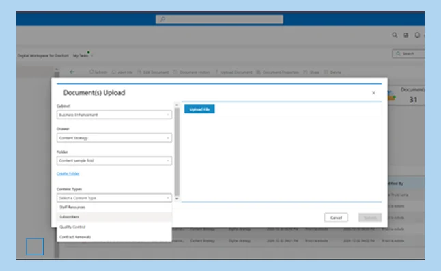
Task: Open the Content Types dropdown field
Action: point(114,198)
